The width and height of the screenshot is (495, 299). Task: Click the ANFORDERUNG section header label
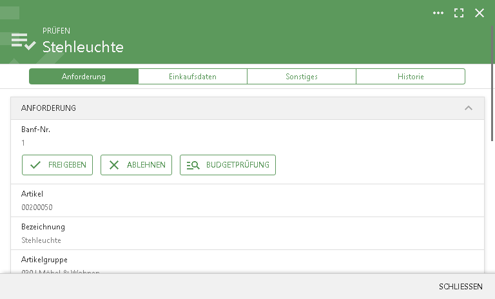49,108
